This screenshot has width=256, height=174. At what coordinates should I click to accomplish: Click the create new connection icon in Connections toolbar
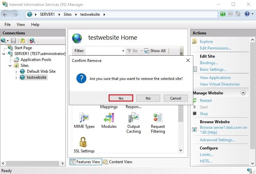[4, 40]
